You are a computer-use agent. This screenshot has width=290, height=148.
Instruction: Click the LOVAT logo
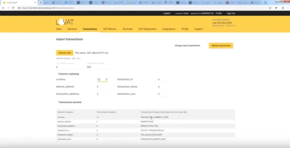point(65,22)
